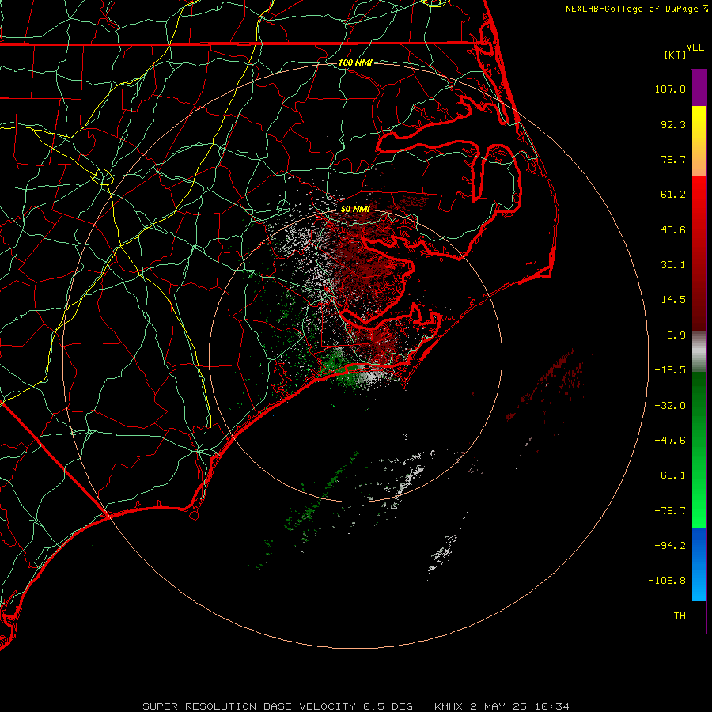Select the 76.7 scale label
This screenshot has width=712, height=712.
pos(673,159)
